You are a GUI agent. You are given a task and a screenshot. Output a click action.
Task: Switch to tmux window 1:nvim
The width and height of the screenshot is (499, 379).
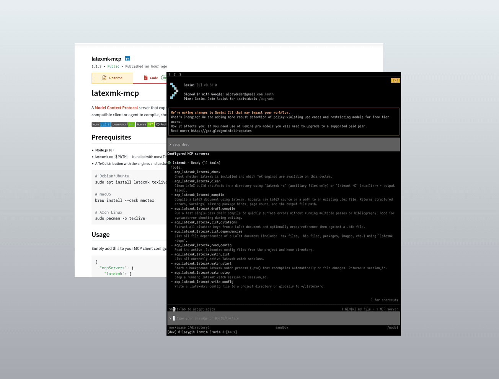202,332
